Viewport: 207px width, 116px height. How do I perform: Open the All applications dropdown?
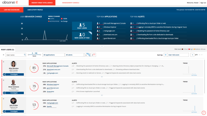pyautogui.click(x=54, y=55)
